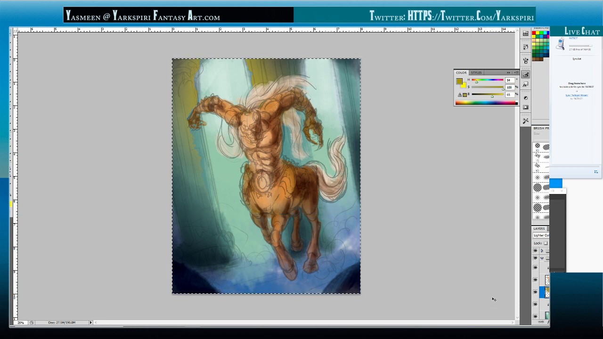Click the status bar preview icon beside zoom
The width and height of the screenshot is (603, 339).
click(x=32, y=323)
